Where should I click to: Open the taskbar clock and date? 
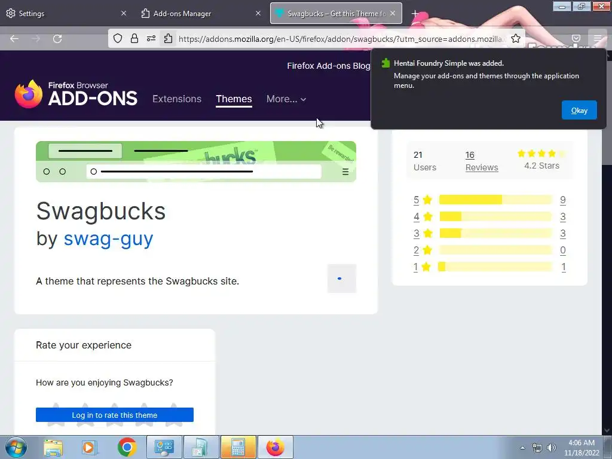(x=582, y=448)
